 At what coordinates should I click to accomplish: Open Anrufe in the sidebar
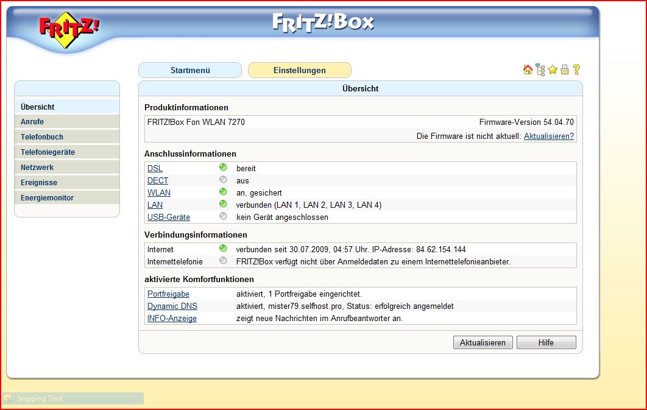[x=67, y=122]
